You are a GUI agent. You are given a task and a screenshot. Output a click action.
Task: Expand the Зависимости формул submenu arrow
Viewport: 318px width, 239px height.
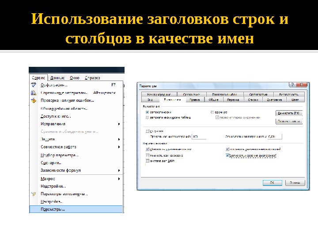[119, 170]
